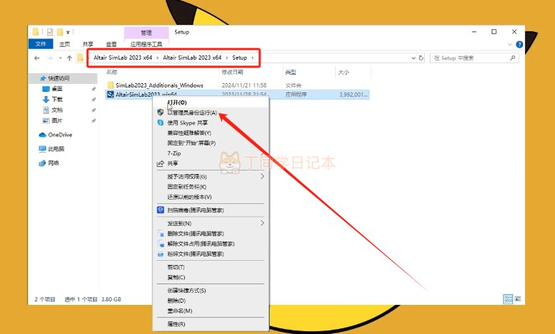The width and height of the screenshot is (555, 334).
Task: Open 图片 in navigation pane
Action: tap(57, 121)
